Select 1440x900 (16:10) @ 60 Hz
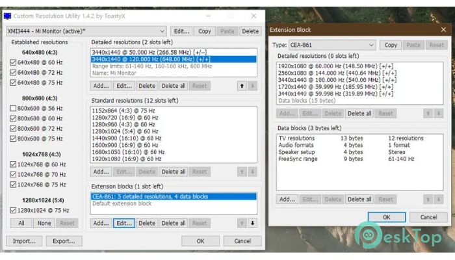455x260 pixels. pyautogui.click(x=174, y=138)
